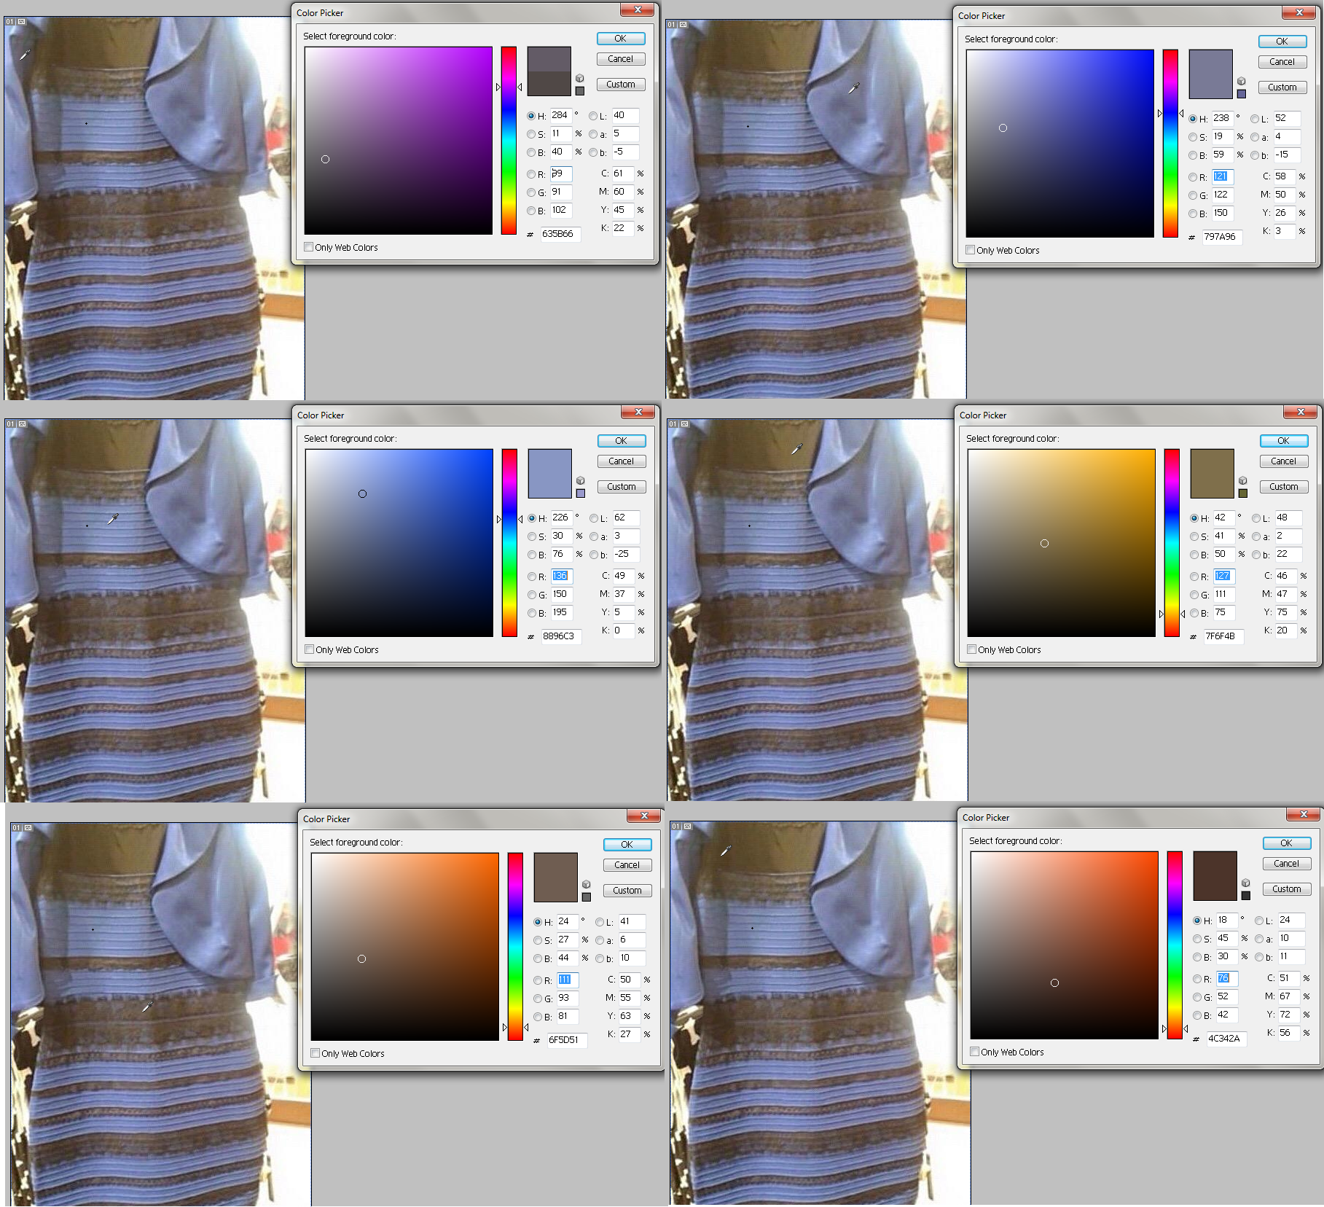Click the web-safe cube icon in the 635B66 picker
This screenshot has height=1207, width=1324.
point(580,78)
